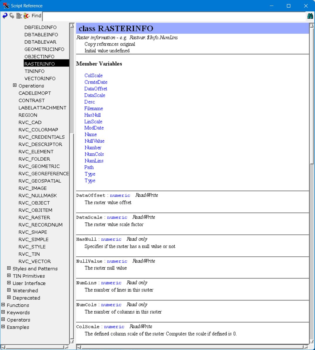Jump to the NumLins member link
315x350 pixels.
click(x=94, y=161)
